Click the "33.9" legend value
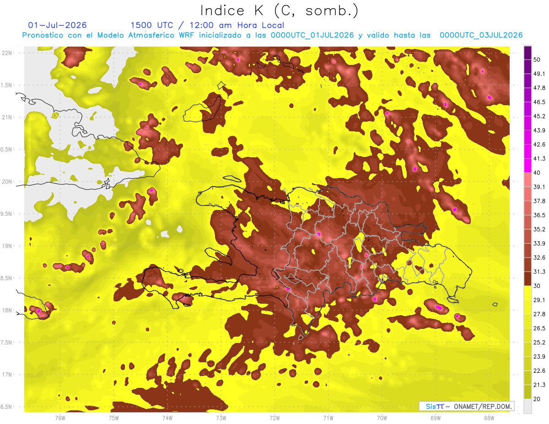The image size is (549, 424). (539, 243)
